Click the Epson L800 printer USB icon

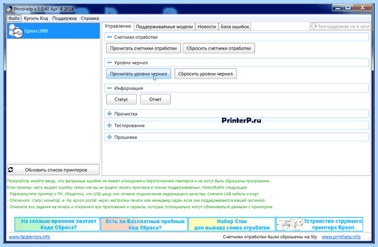click(x=15, y=31)
